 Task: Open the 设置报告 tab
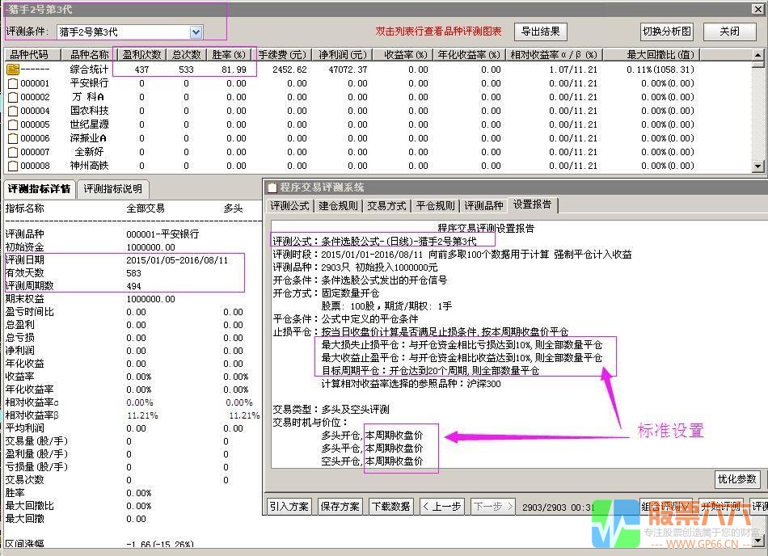coord(533,204)
